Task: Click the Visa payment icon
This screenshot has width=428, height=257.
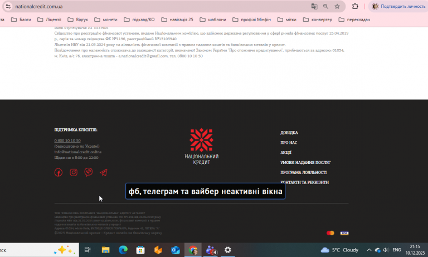Action: (x=344, y=233)
